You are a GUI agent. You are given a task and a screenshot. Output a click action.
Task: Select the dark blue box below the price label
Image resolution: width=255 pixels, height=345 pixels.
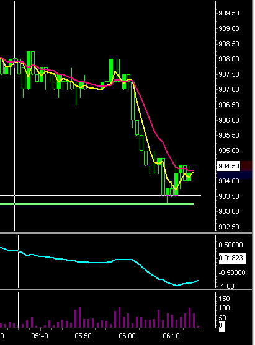(x=235, y=175)
